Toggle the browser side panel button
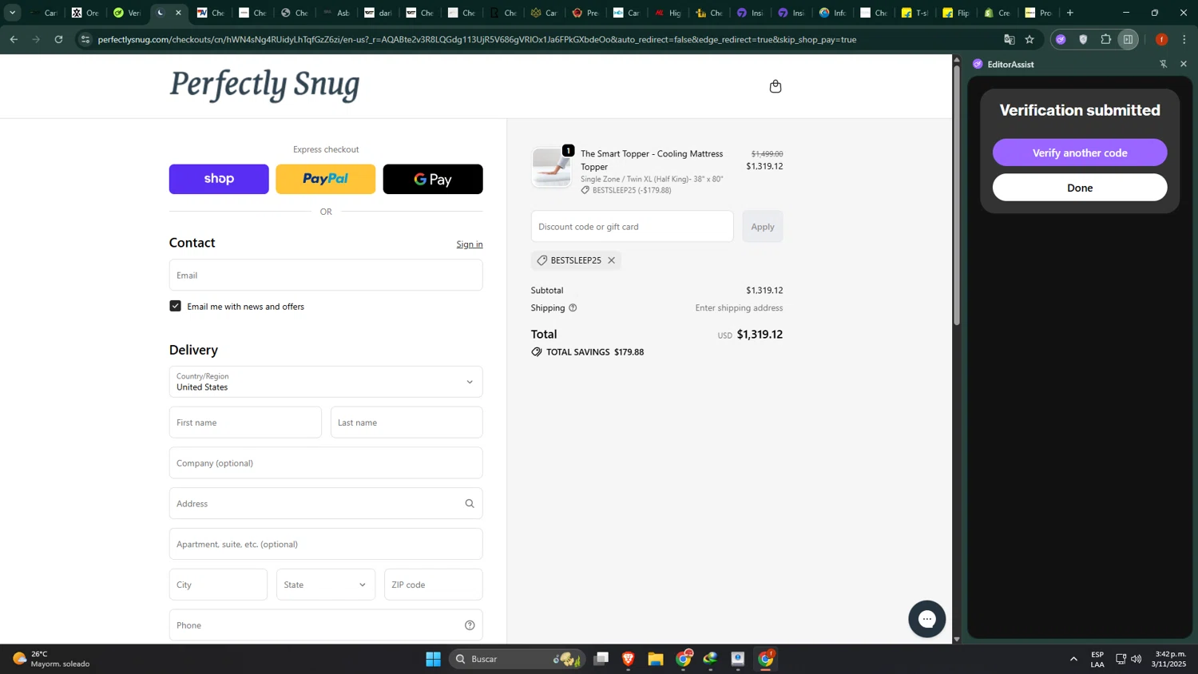The height and width of the screenshot is (674, 1198). 1129,39
